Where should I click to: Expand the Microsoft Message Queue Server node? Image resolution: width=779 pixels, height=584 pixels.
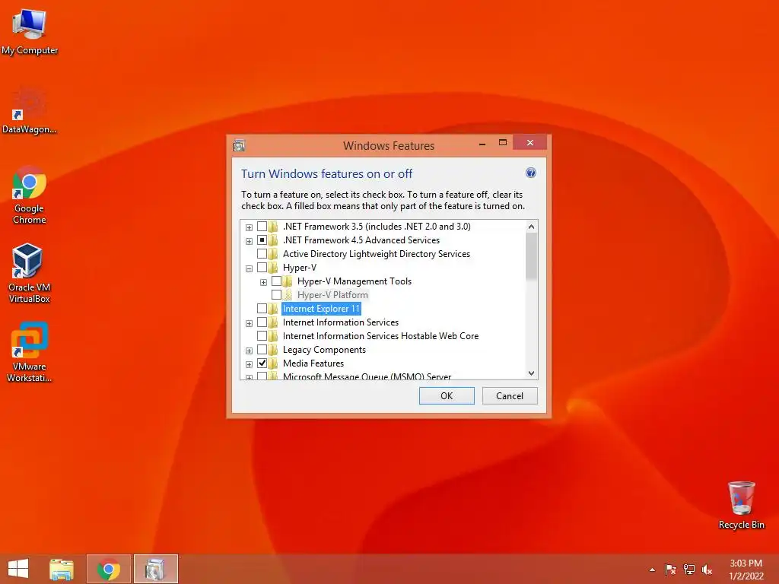coord(249,377)
